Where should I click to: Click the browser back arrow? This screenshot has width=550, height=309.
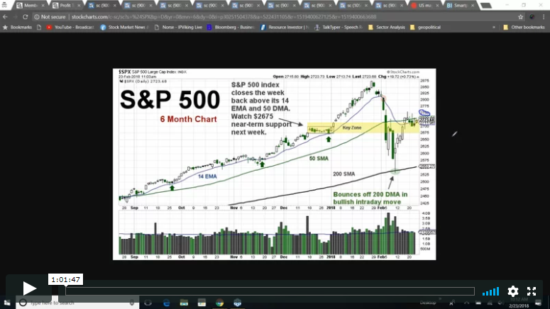click(6, 16)
